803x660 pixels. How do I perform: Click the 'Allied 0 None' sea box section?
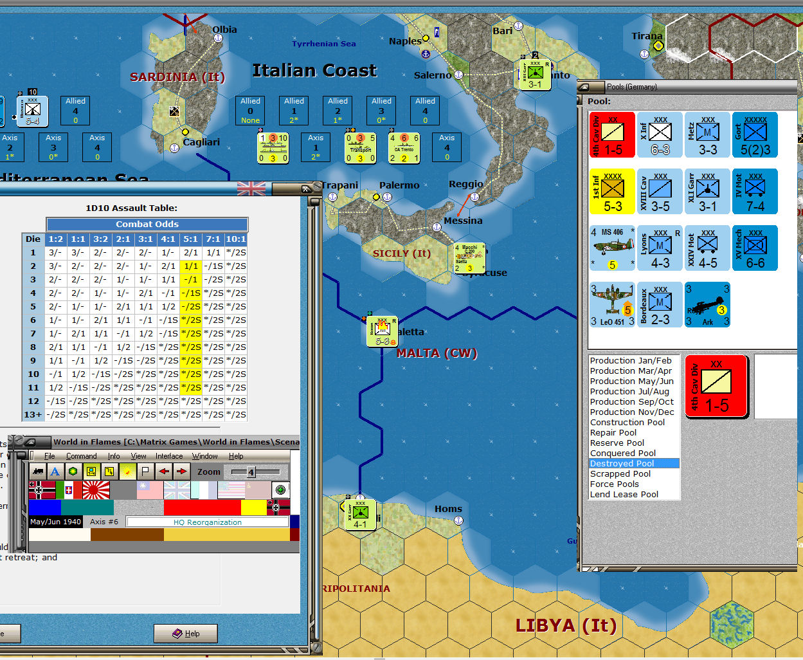tap(251, 111)
